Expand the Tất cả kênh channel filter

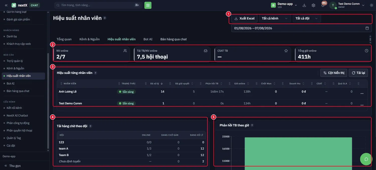coord(275,18)
